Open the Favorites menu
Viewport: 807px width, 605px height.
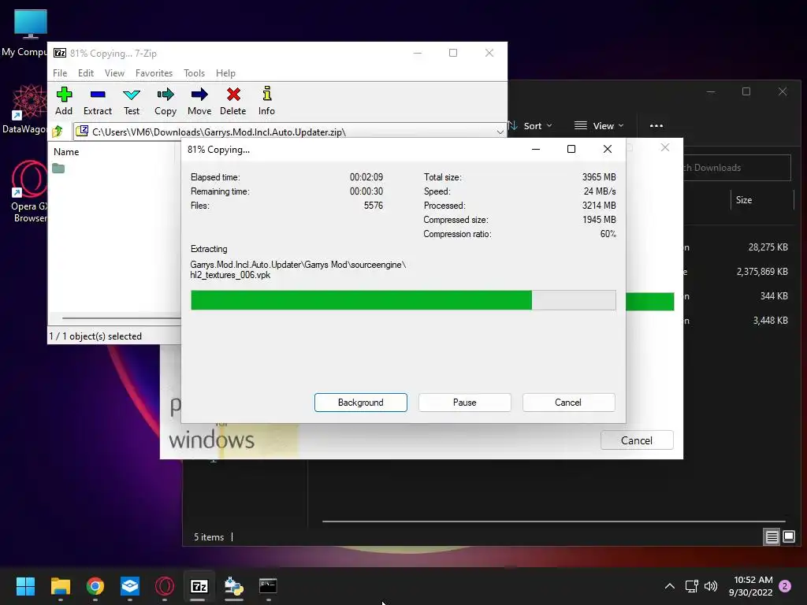tap(154, 73)
